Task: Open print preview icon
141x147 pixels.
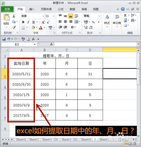Action: tap(28, 39)
